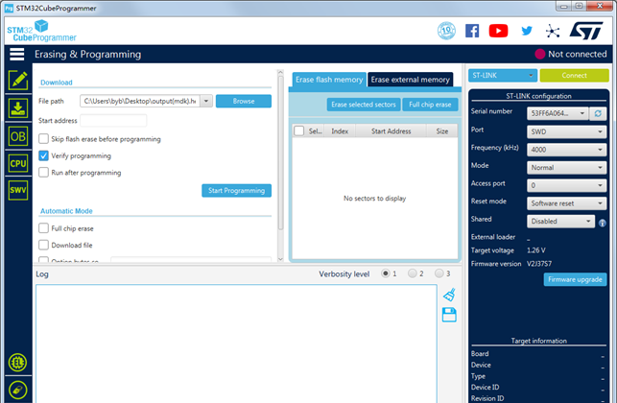Open the Mode Normal dropdown

click(567, 168)
